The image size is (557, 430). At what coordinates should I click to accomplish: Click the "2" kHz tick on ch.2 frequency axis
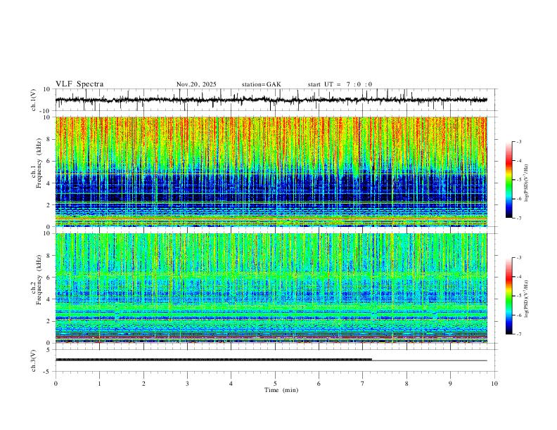click(x=49, y=321)
